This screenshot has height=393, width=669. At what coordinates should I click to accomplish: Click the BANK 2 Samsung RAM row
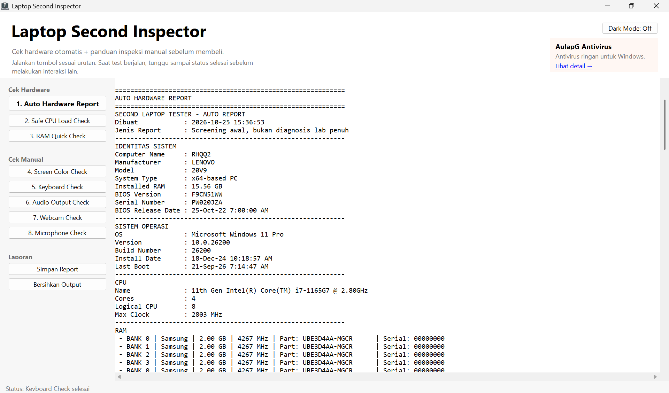[282, 355]
